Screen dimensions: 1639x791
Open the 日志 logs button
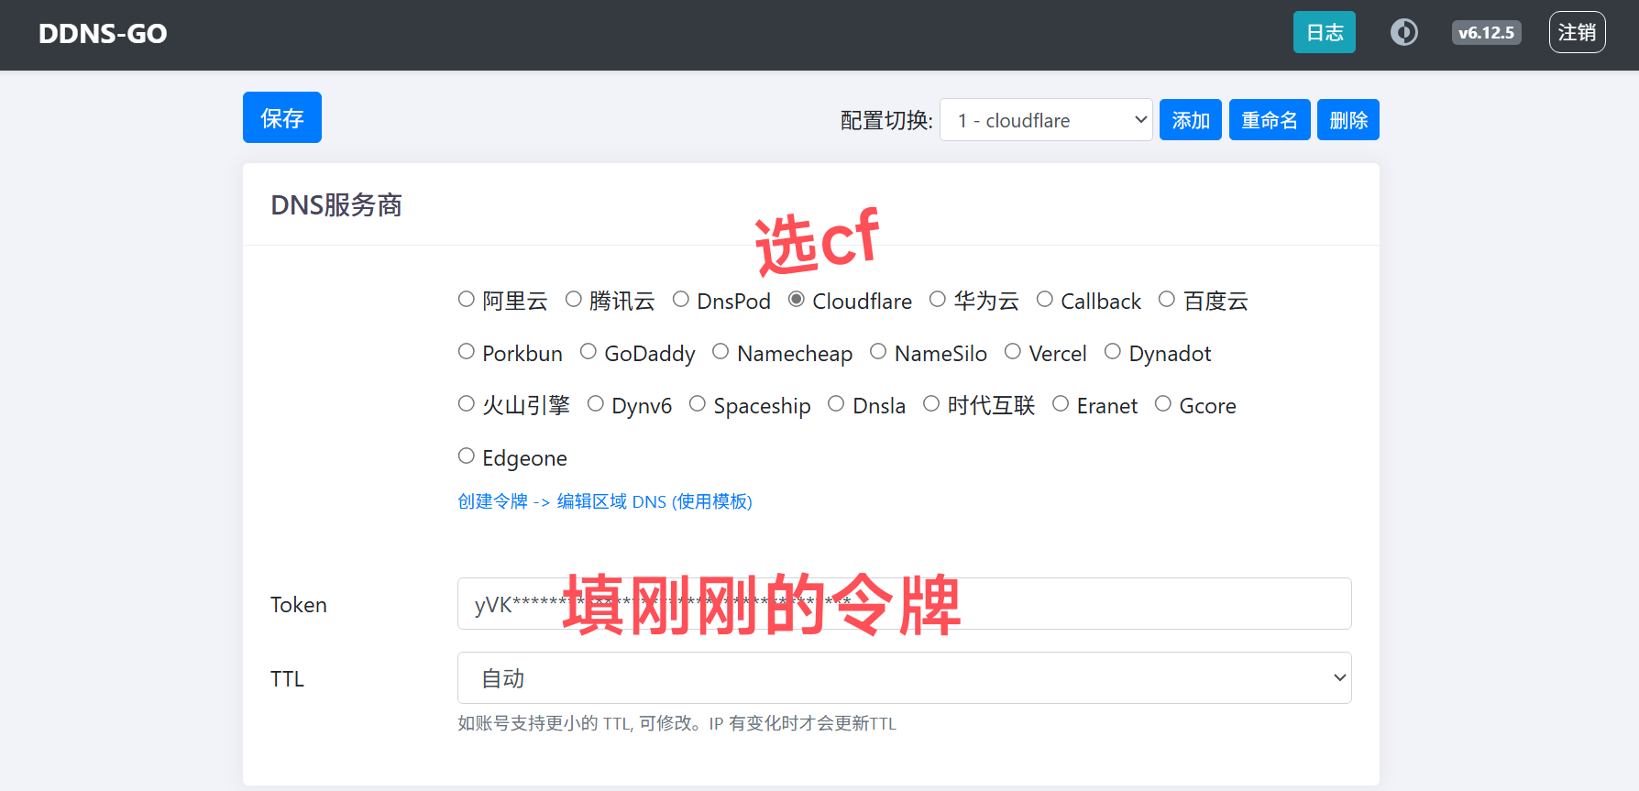click(x=1324, y=33)
